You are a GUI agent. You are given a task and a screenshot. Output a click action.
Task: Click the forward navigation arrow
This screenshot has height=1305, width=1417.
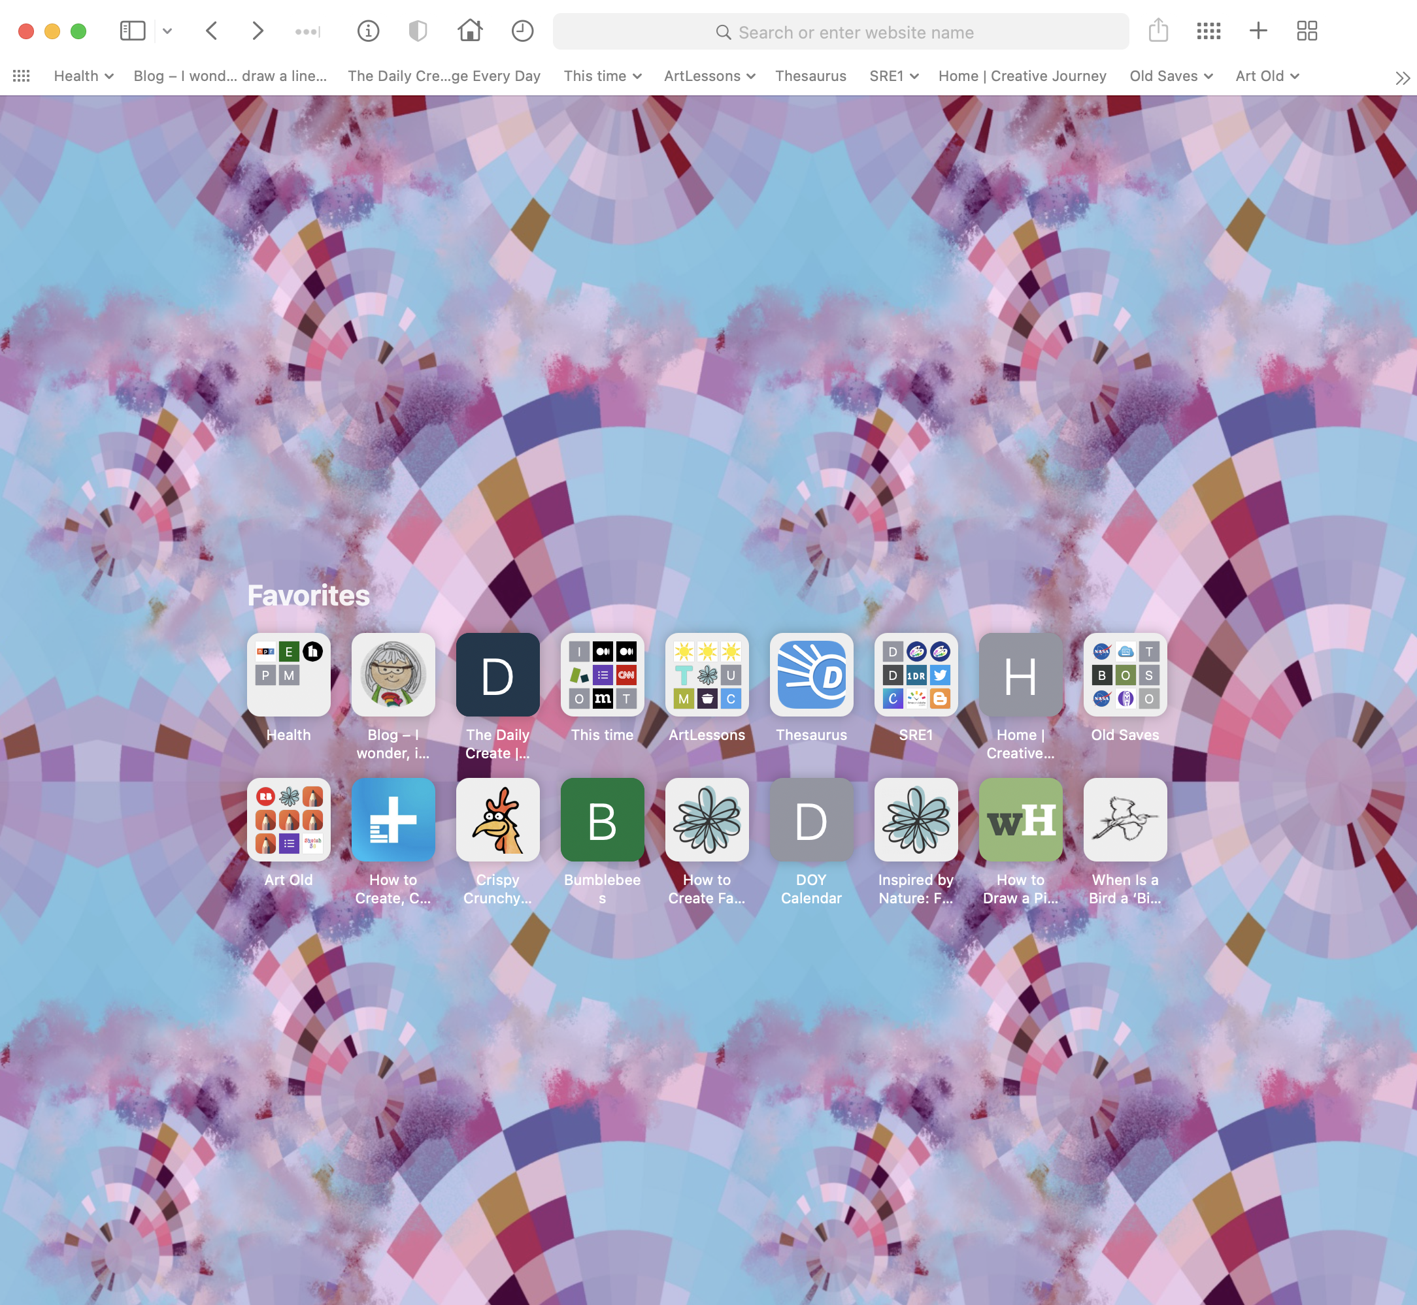(x=258, y=31)
